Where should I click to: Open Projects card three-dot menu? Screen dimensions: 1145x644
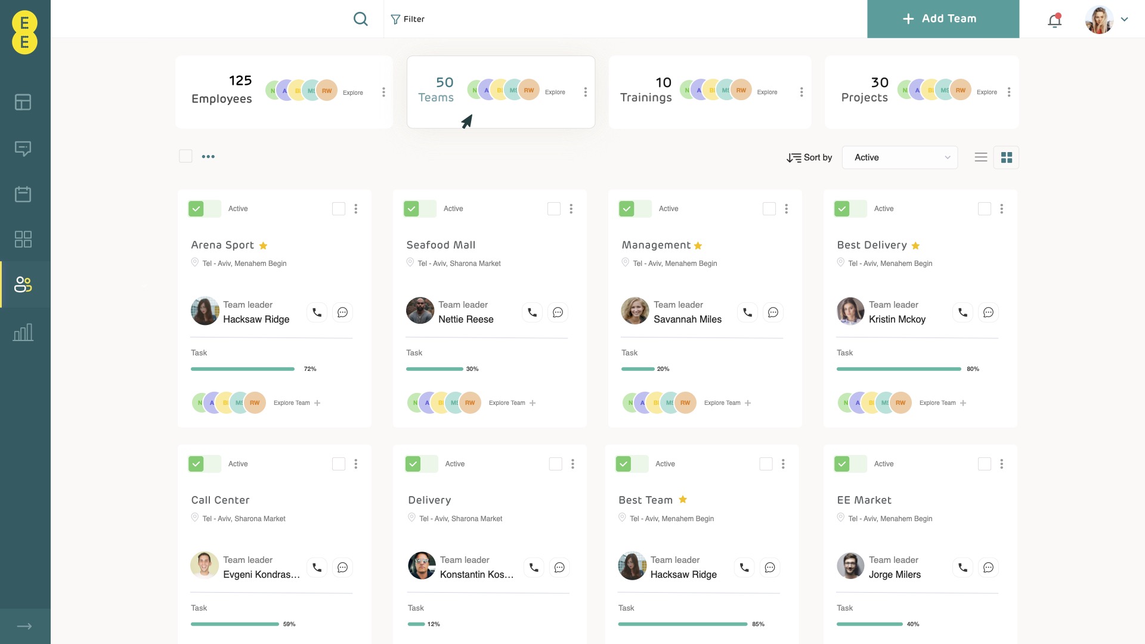pos(1009,92)
